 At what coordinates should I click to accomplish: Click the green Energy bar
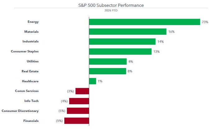pos(144,22)
